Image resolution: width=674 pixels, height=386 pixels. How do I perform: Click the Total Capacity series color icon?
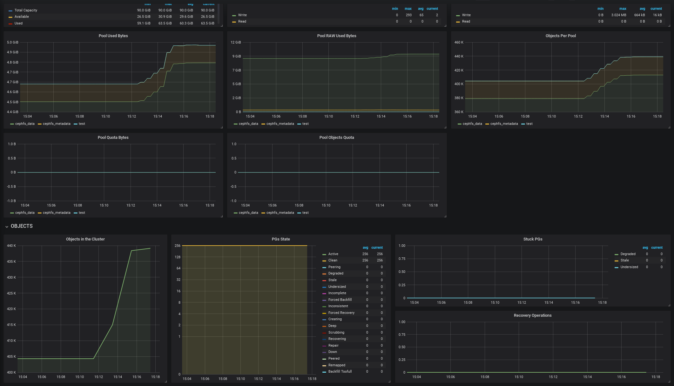click(10, 10)
